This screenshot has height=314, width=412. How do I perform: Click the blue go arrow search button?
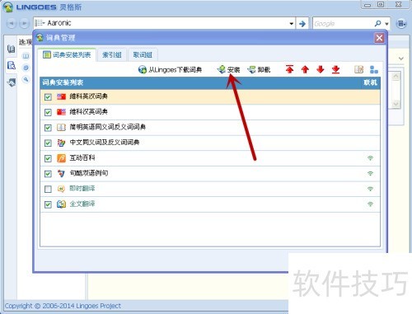(302, 24)
